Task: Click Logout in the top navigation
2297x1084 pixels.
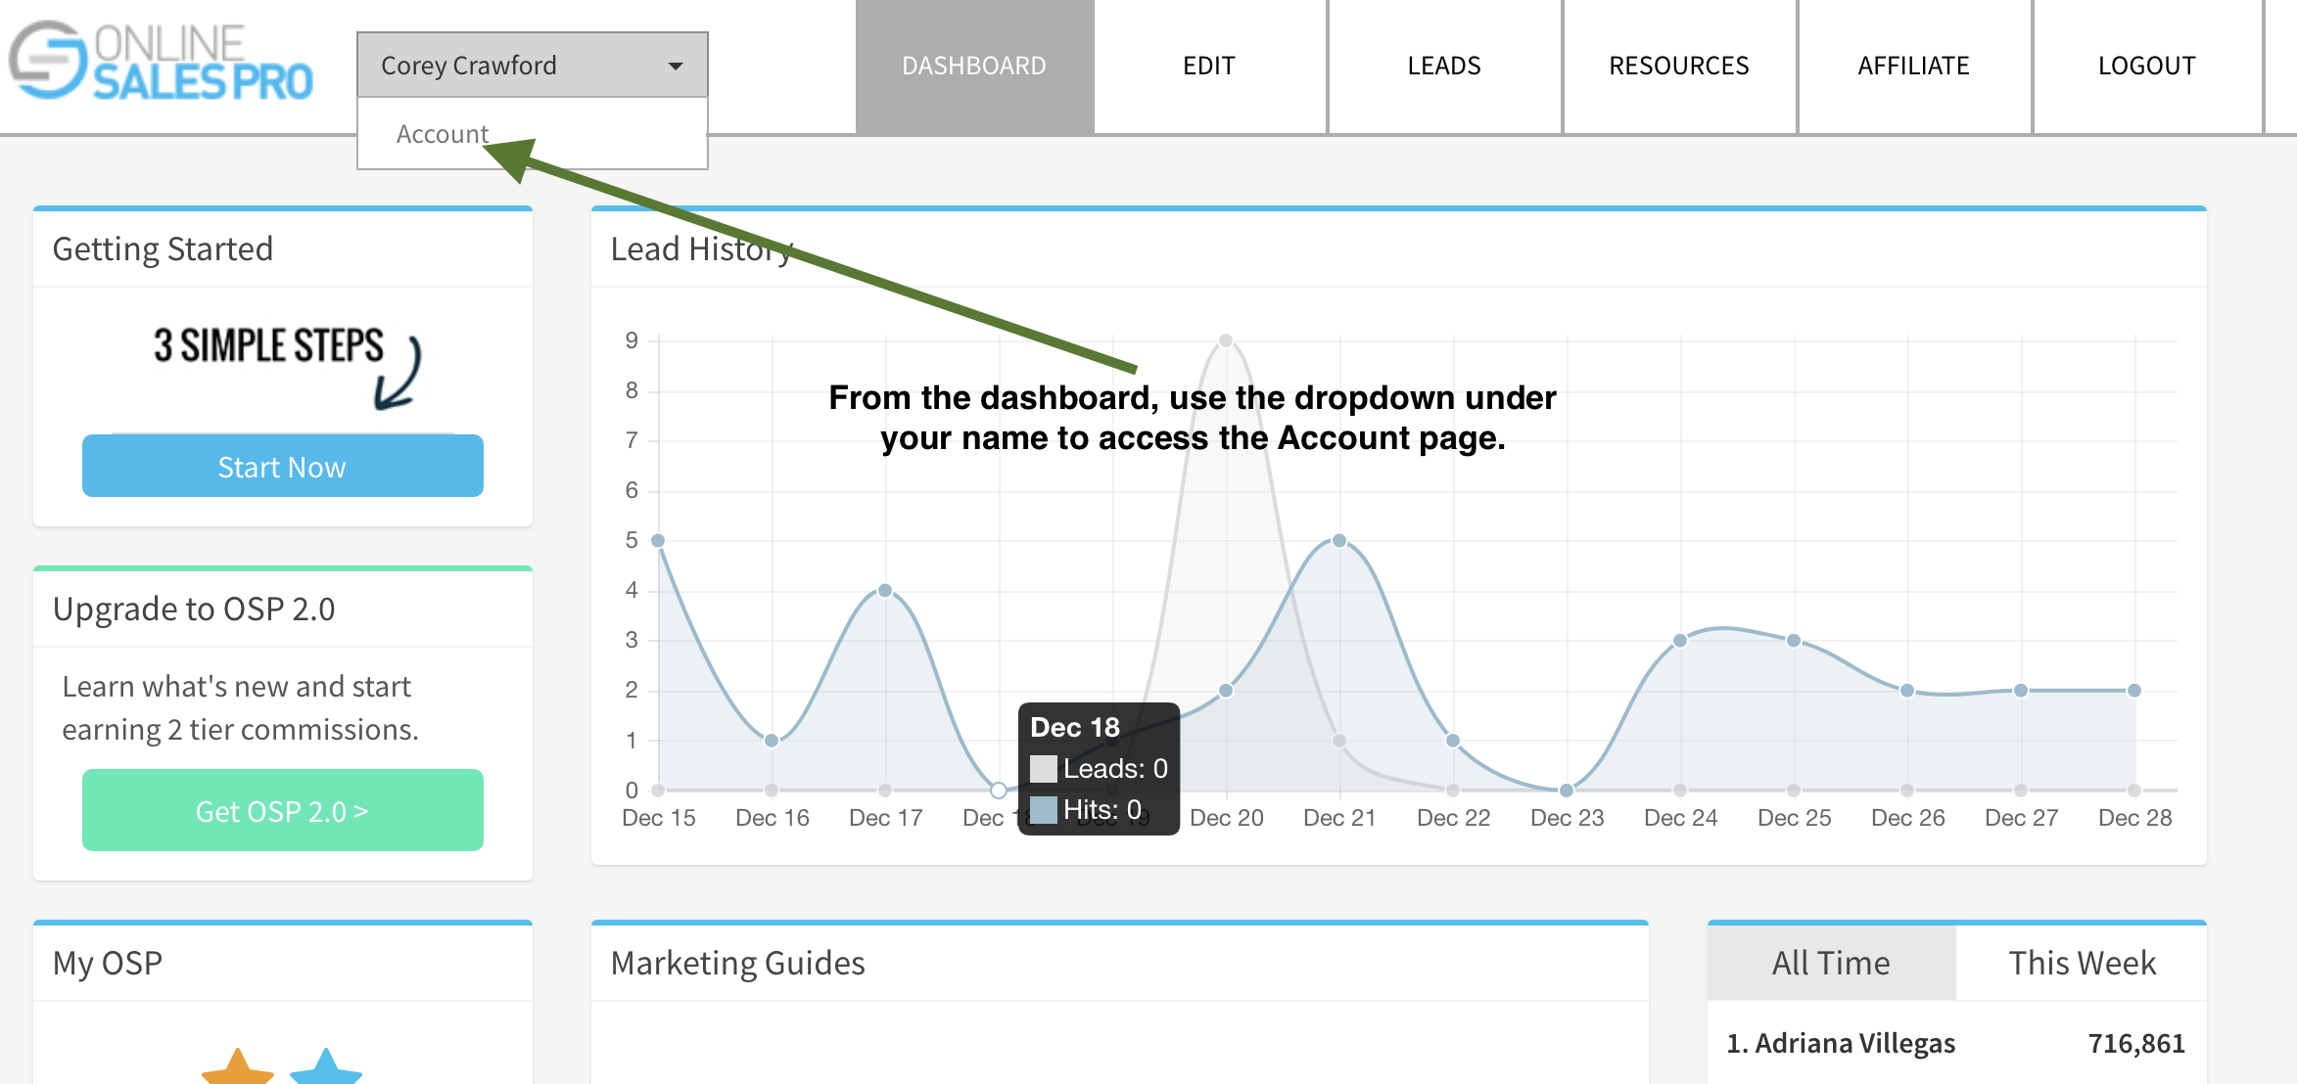Action: point(2147,66)
